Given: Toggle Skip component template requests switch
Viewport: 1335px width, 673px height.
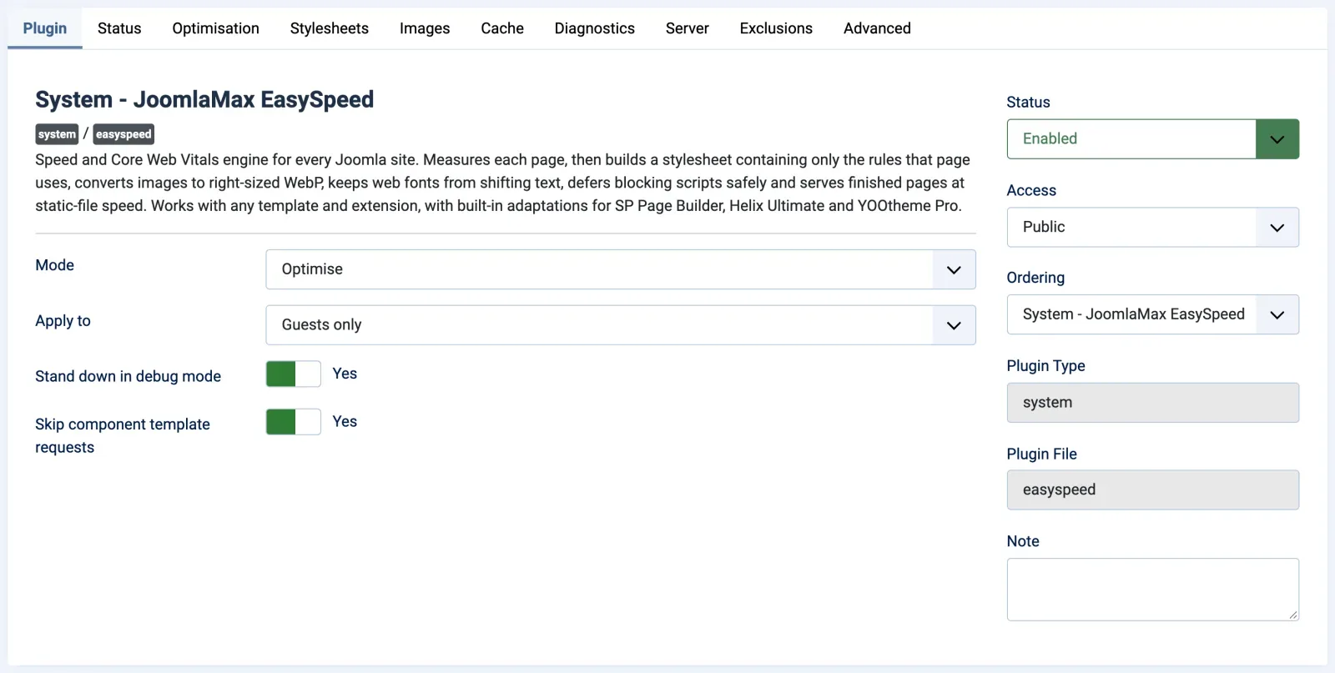Looking at the screenshot, I should (x=294, y=422).
